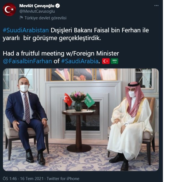Image resolution: width=185 pixels, height=182 pixels.
Task: Click the Turkey flag emoji in the tweet
Action: click(106, 61)
